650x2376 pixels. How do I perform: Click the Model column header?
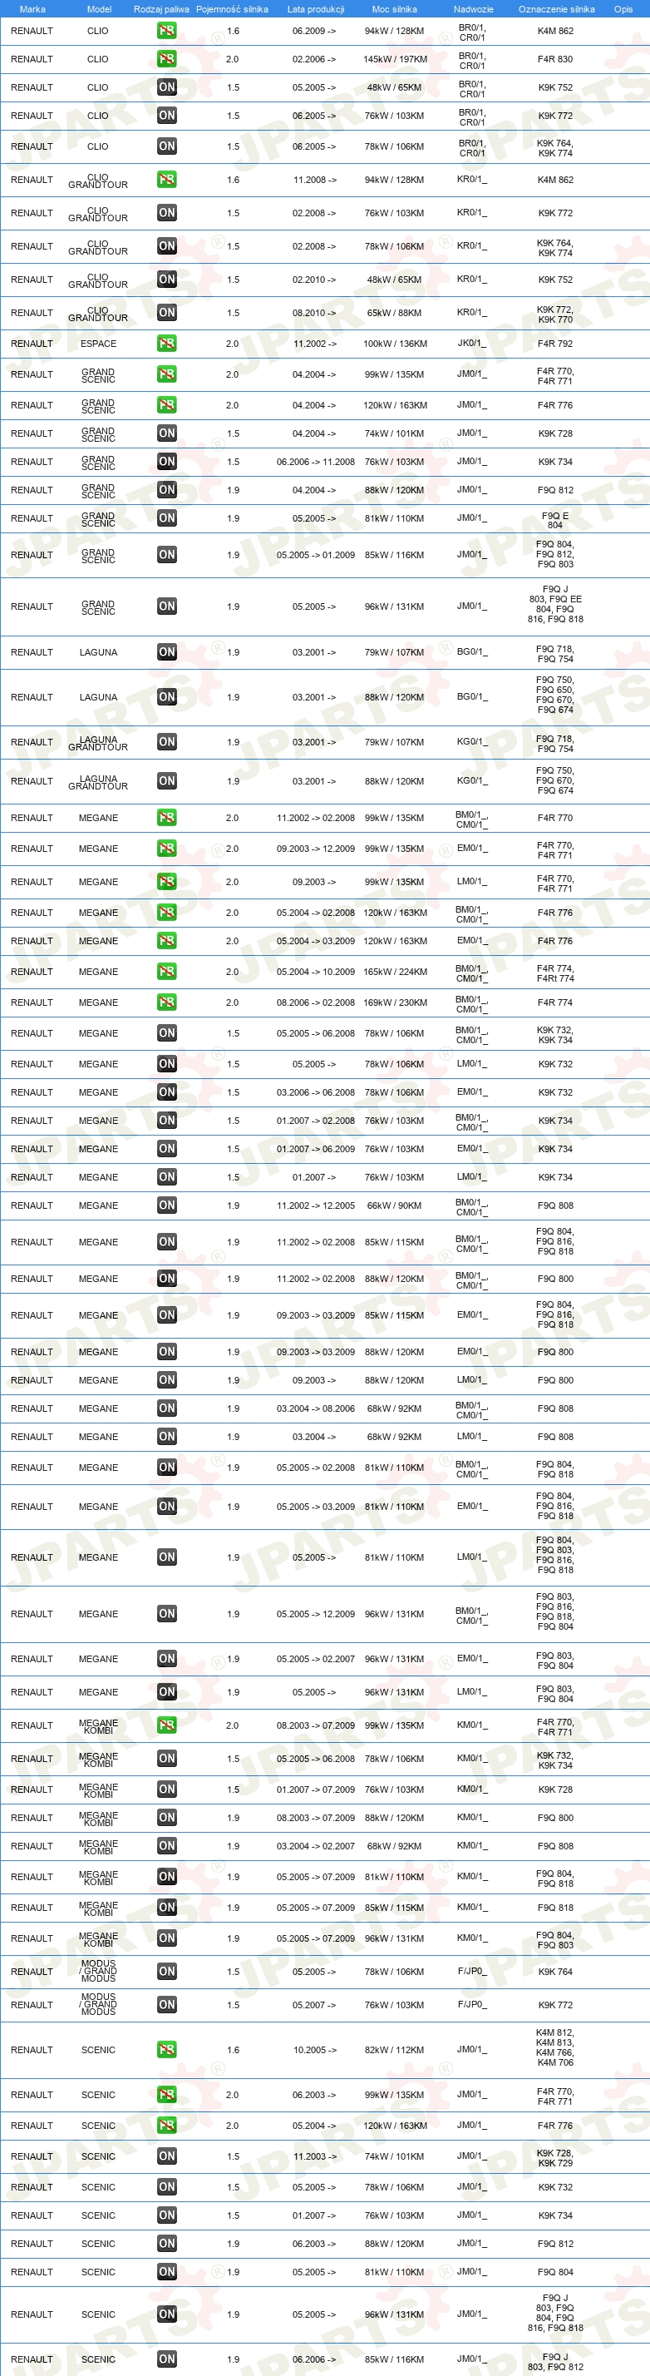pos(99,9)
